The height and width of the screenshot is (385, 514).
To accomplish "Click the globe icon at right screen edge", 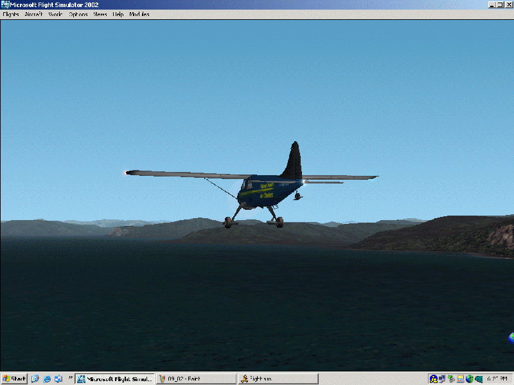I will pos(511,338).
